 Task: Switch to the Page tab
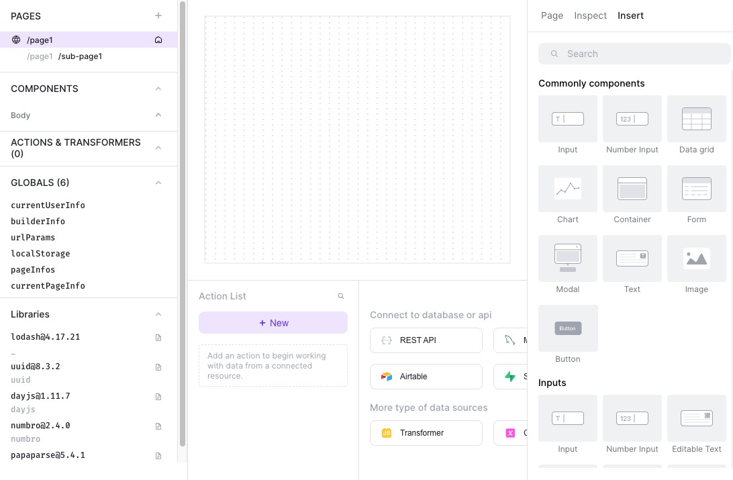(552, 15)
